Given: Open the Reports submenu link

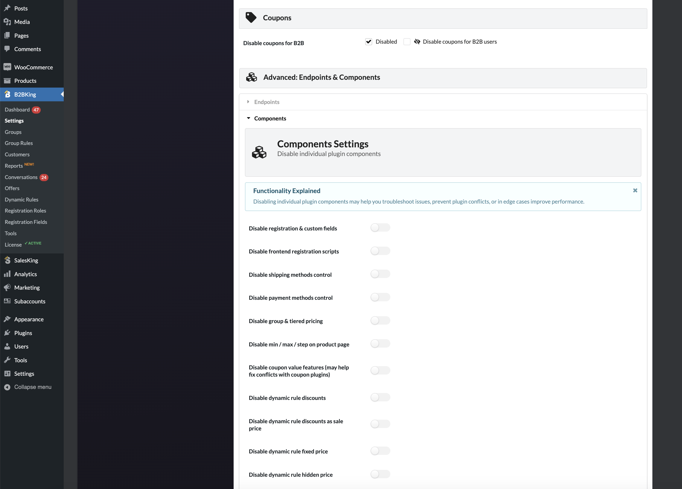Looking at the screenshot, I should click(x=14, y=166).
